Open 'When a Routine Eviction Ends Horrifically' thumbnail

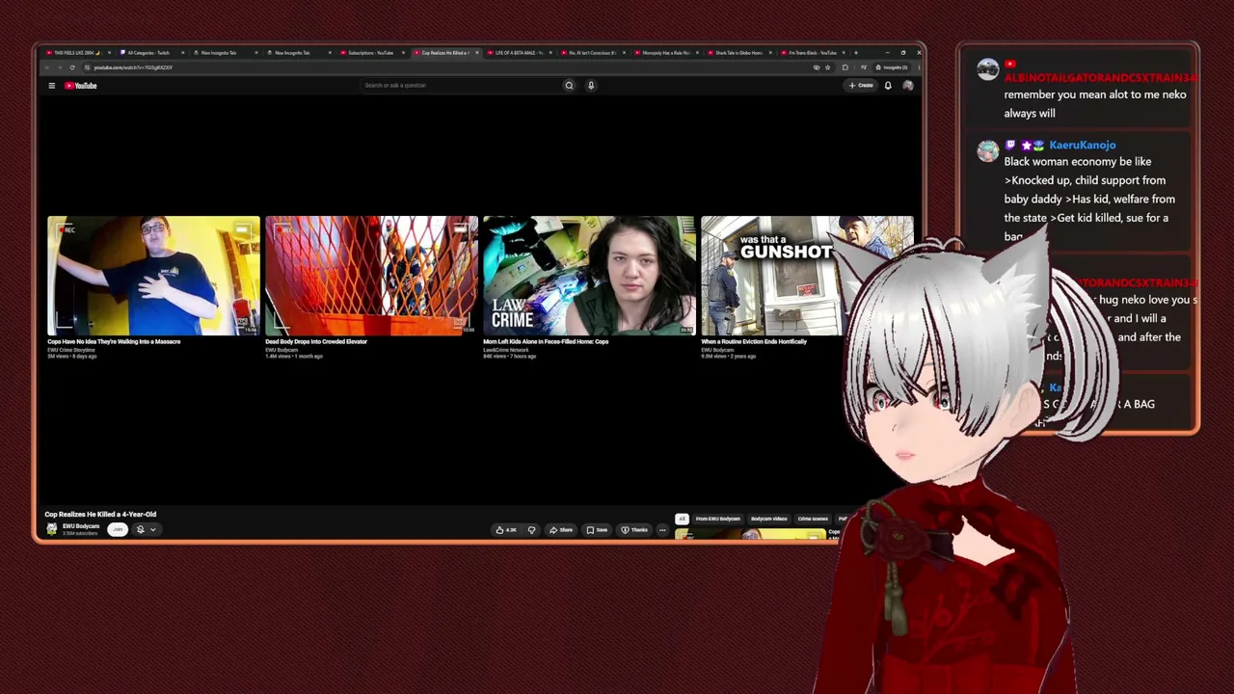807,276
